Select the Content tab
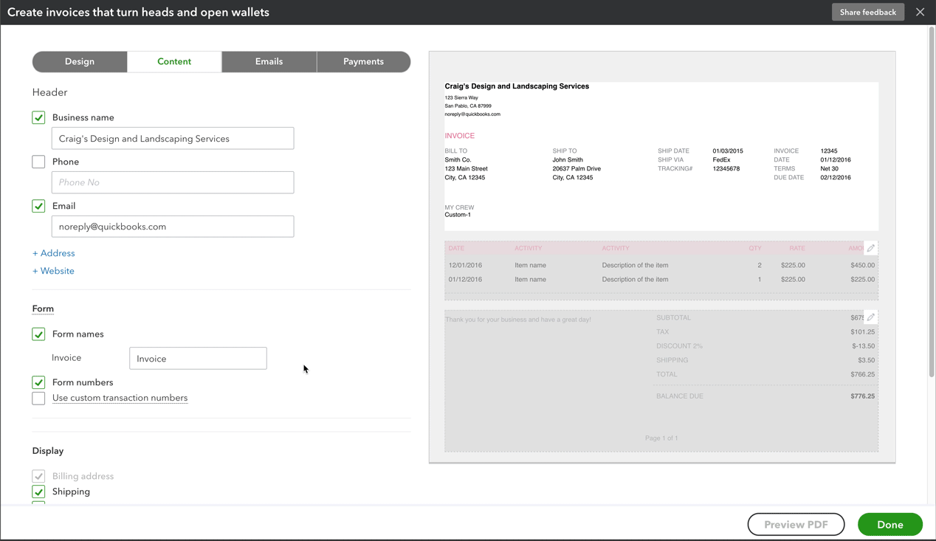This screenshot has height=541, width=936. tap(174, 61)
